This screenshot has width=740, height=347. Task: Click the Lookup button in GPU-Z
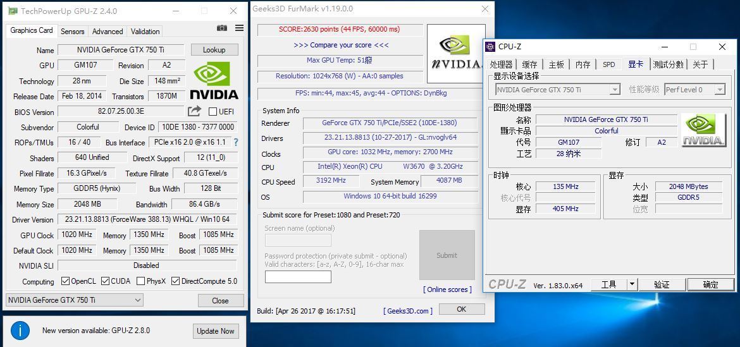[214, 49]
